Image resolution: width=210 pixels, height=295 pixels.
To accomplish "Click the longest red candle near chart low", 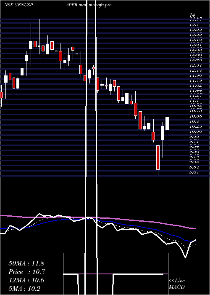I will coord(158,158).
